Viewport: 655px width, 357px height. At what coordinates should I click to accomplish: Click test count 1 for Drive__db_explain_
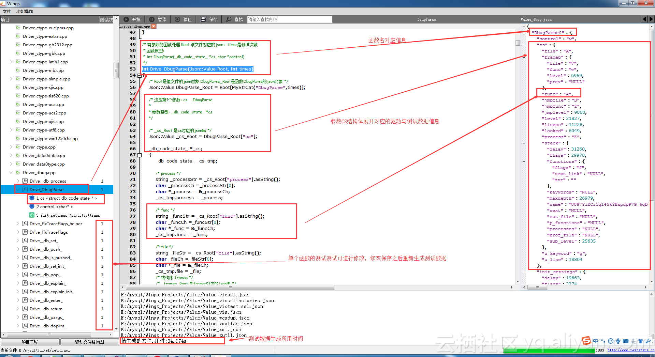[102, 283]
